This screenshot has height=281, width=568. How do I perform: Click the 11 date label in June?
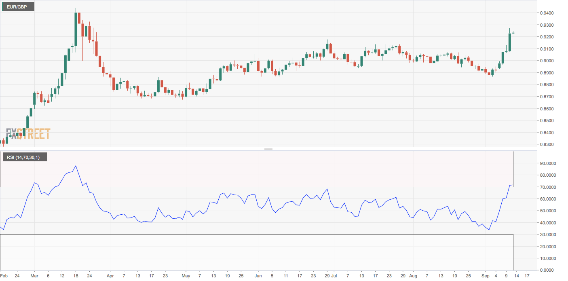286,276
